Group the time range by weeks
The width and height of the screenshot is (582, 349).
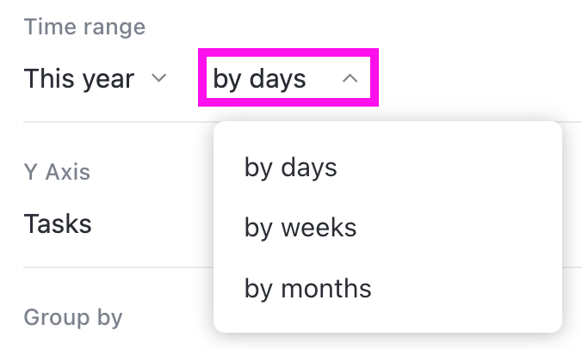[x=300, y=228]
